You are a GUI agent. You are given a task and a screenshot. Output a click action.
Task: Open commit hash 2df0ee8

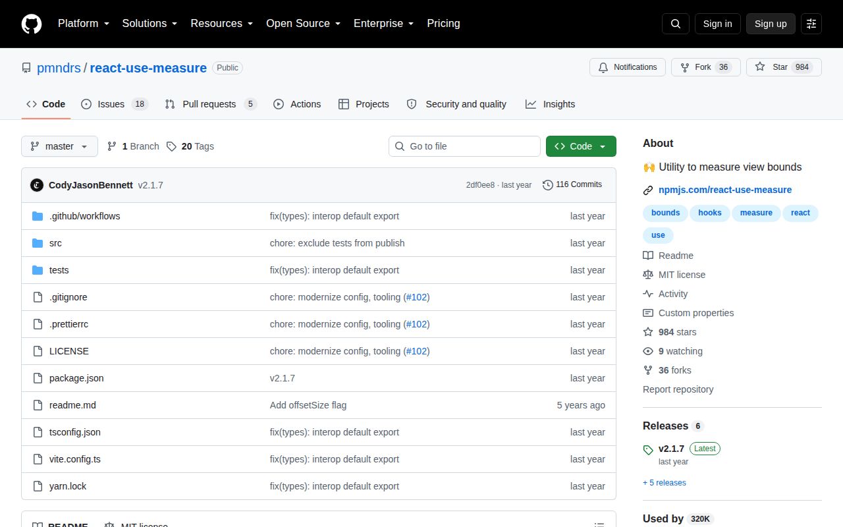point(480,185)
